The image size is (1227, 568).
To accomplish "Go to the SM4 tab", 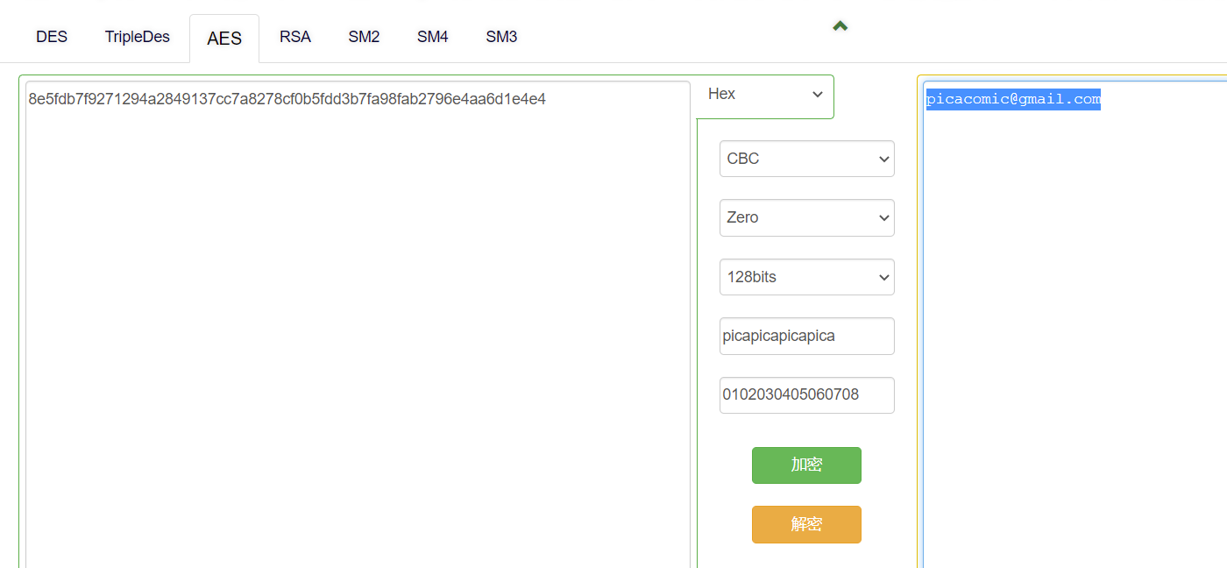I will (433, 37).
